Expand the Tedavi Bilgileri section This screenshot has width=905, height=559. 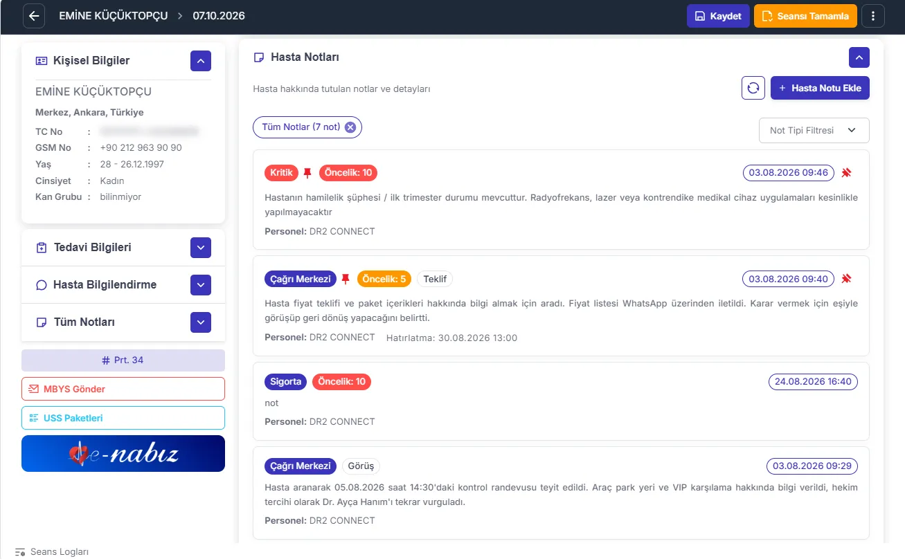pos(201,248)
